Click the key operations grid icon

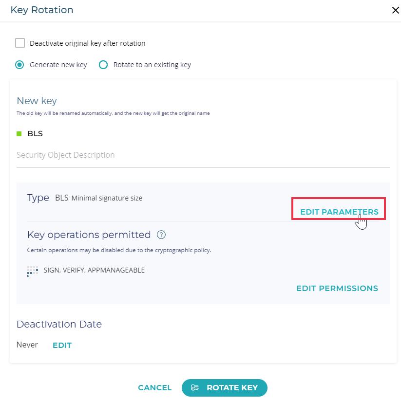click(33, 271)
